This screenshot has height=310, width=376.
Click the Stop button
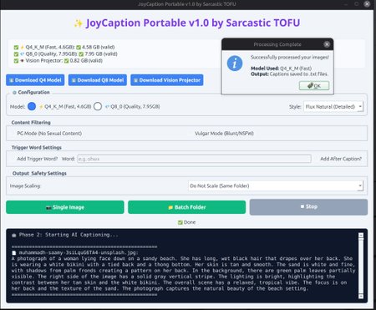[308, 207]
